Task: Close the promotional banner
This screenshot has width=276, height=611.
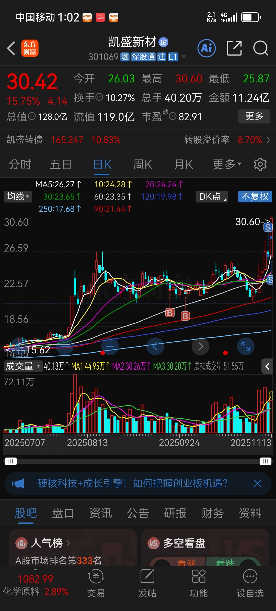Action: pos(257,484)
